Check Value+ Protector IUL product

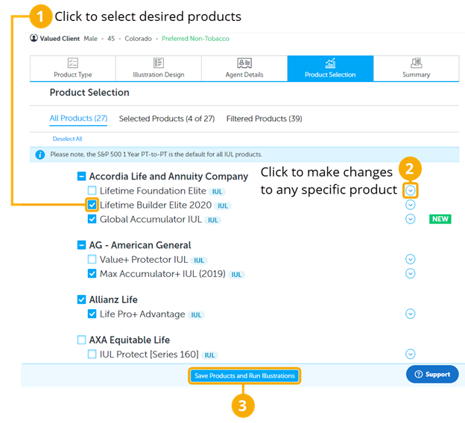pos(92,259)
